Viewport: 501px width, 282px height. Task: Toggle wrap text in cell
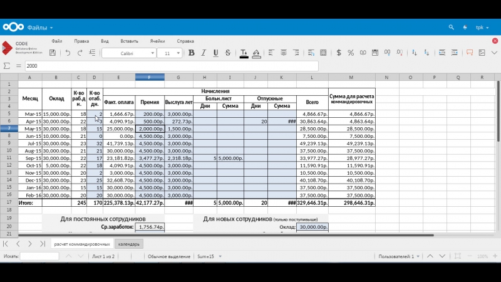311,53
